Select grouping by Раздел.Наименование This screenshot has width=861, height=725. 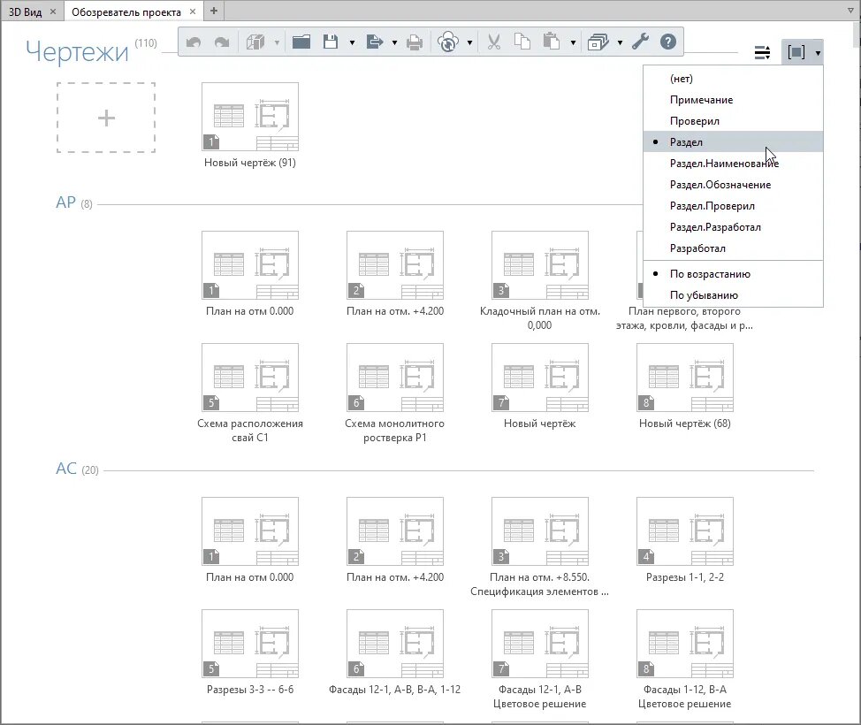coord(733,164)
